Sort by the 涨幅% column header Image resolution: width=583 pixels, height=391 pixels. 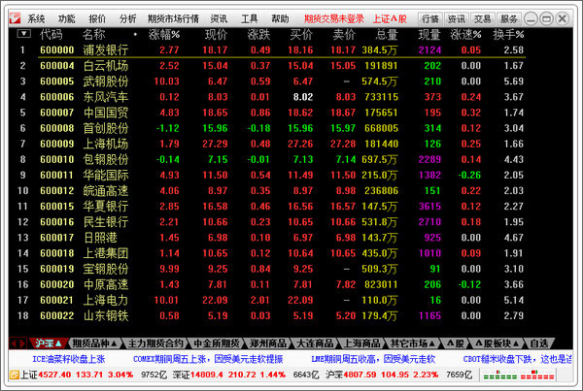(164, 35)
